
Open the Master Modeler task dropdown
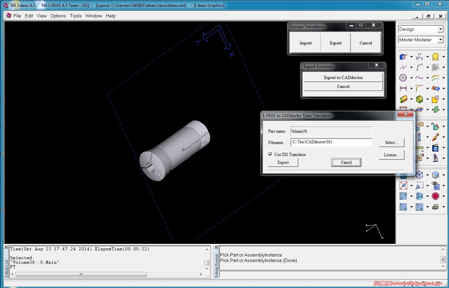(440, 40)
